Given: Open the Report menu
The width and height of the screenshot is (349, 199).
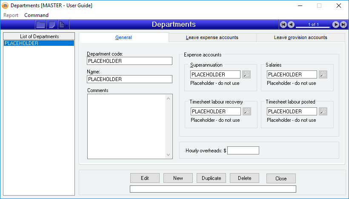Looking at the screenshot, I should tap(11, 15).
